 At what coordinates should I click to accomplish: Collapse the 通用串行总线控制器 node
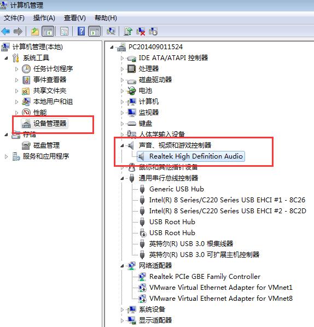pyautogui.click(x=122, y=178)
